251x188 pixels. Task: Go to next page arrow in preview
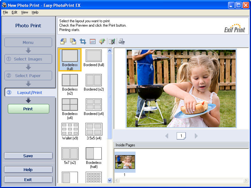coord(196,136)
